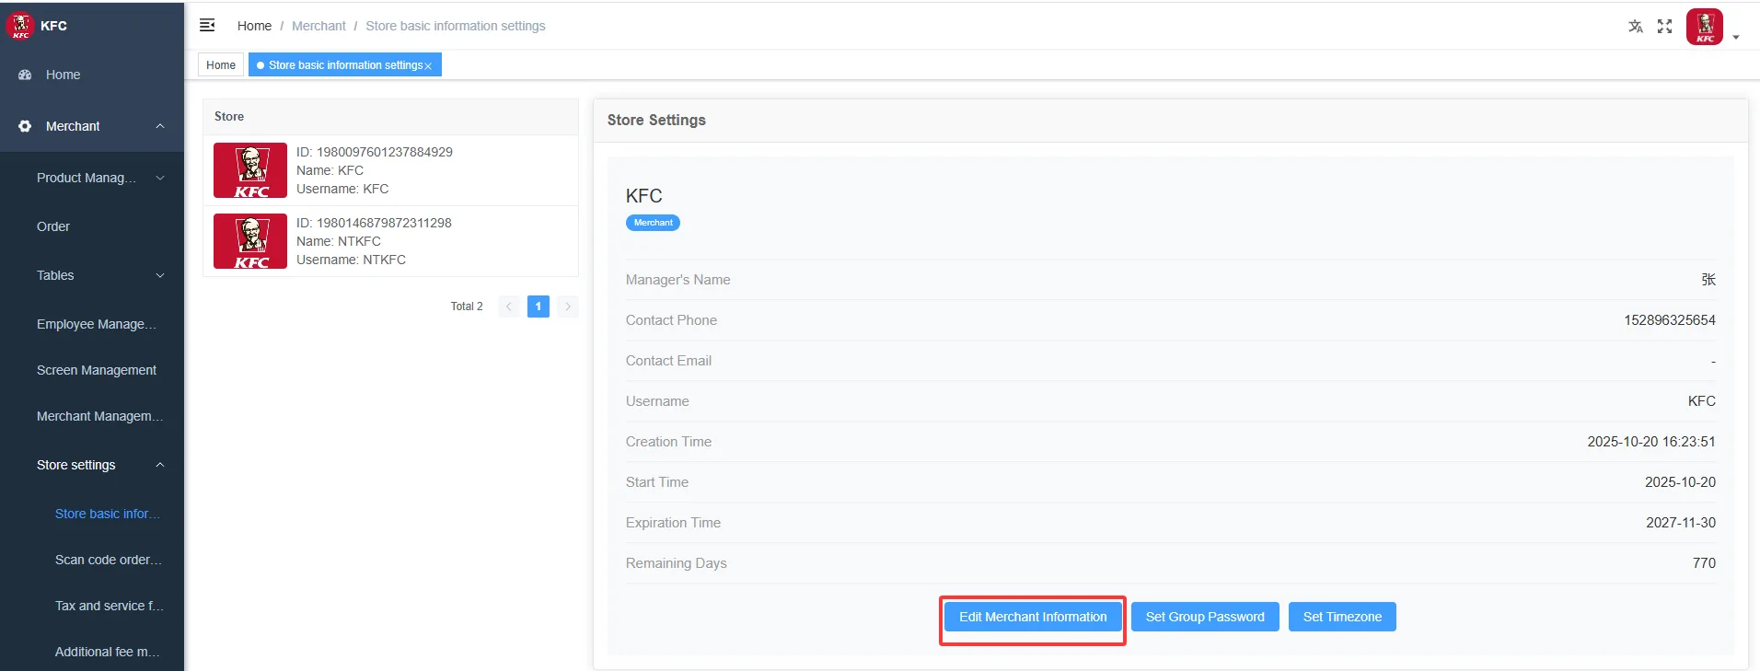Go to previous page in store list
1760x671 pixels.
click(509, 307)
